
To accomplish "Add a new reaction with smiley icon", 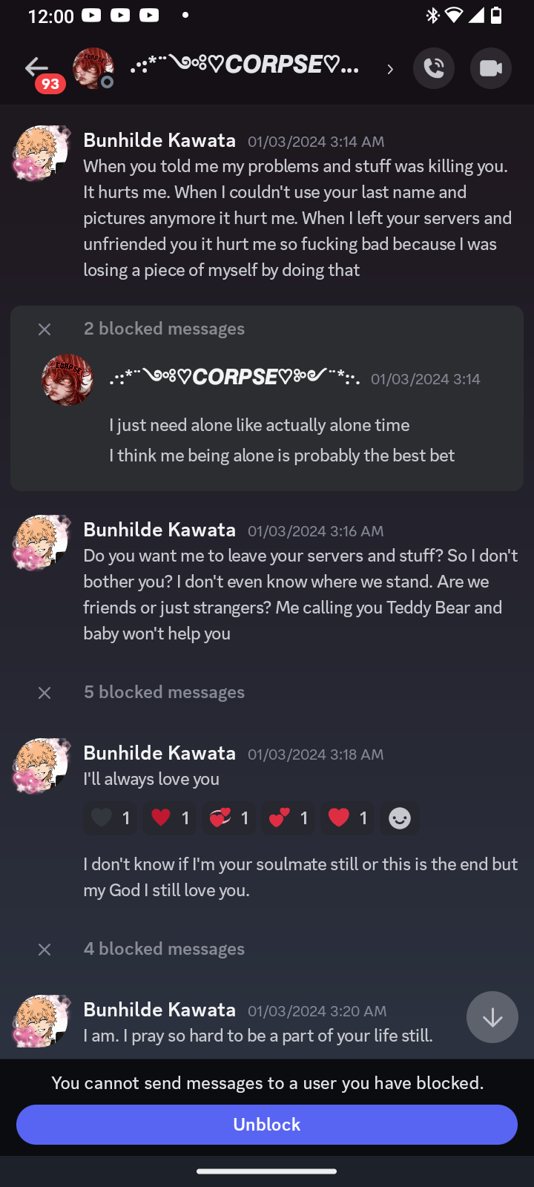I will click(400, 818).
